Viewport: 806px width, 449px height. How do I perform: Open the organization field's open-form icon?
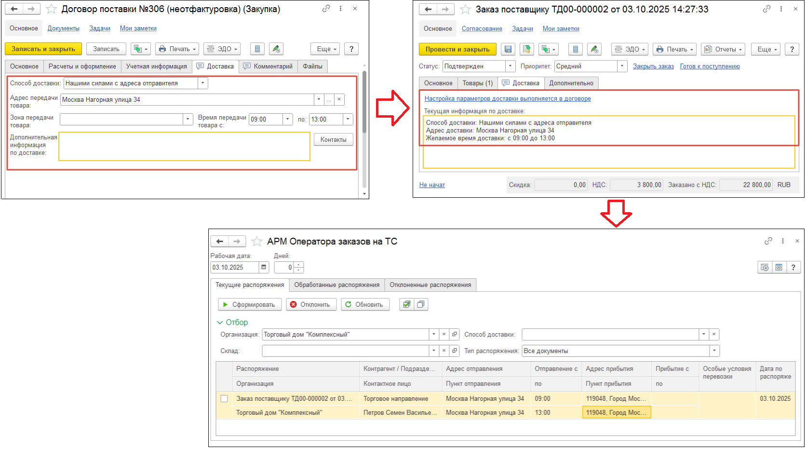[x=454, y=334]
